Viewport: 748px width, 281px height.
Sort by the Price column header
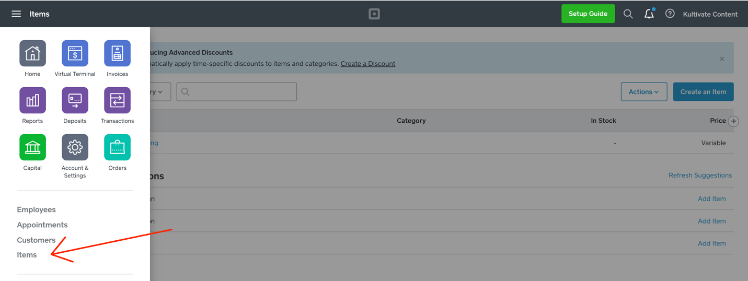[x=718, y=121]
